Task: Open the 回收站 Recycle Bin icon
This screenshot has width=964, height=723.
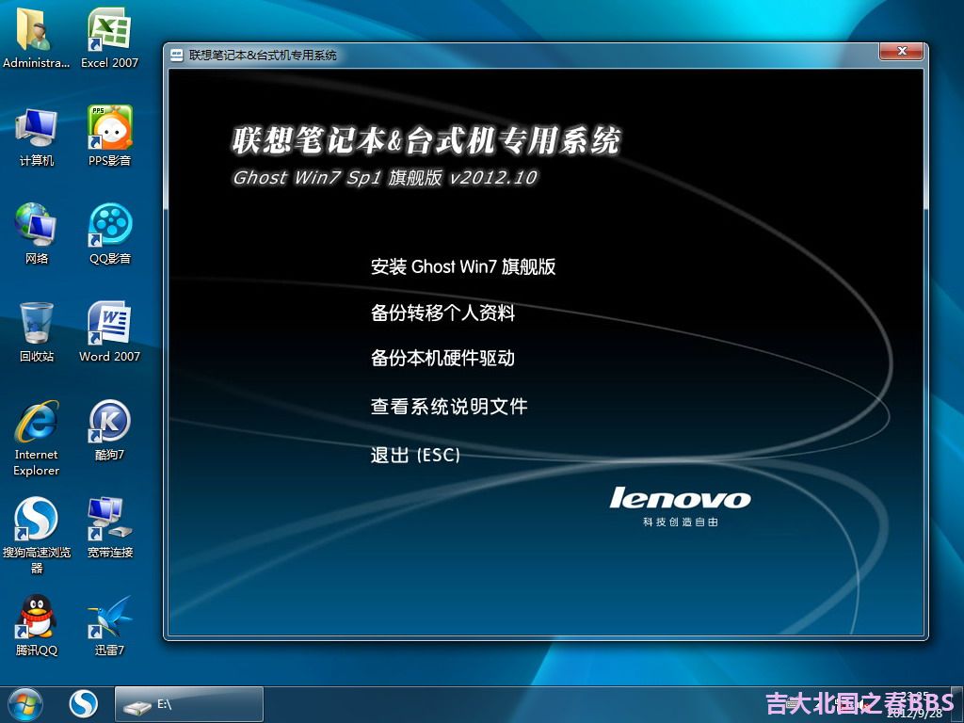Action: point(37,332)
